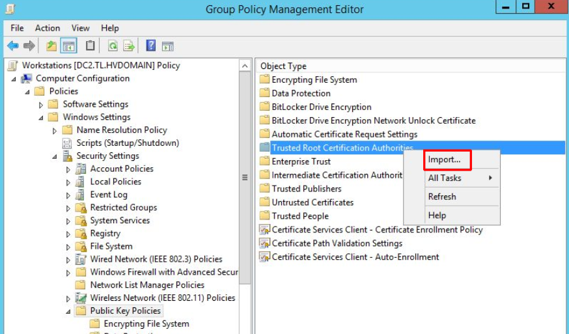Collapse the Public Key Policies node
Image resolution: width=569 pixels, height=334 pixels.
click(68, 312)
